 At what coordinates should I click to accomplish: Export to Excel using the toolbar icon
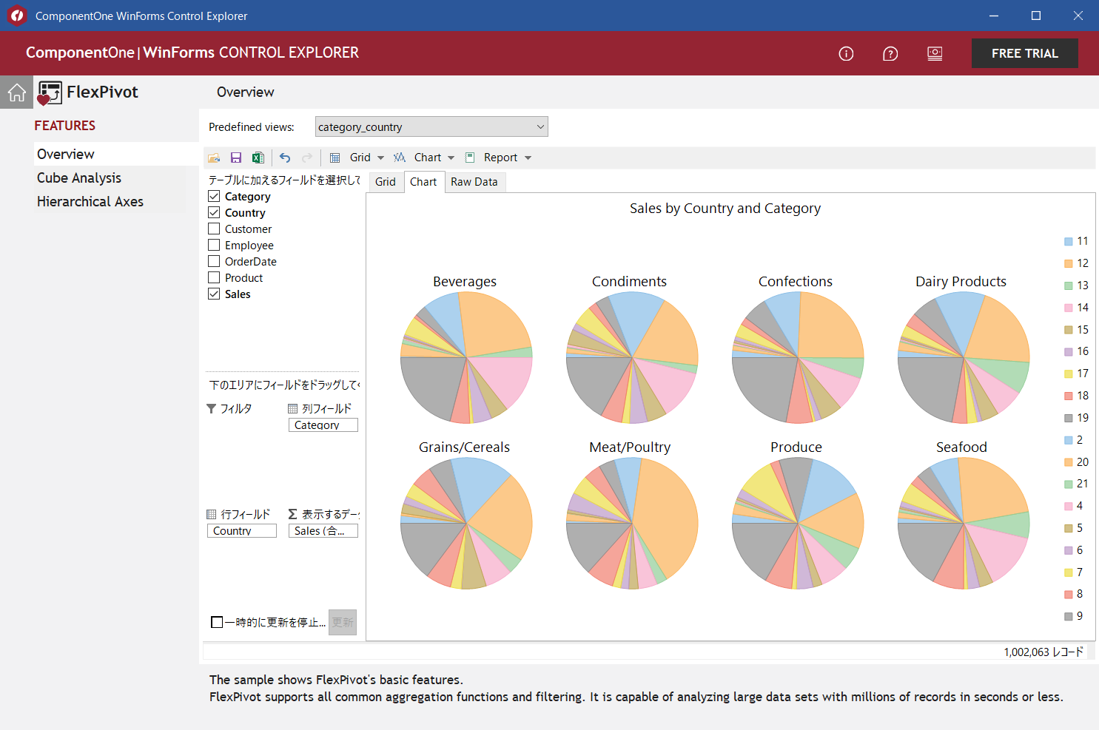coord(258,158)
